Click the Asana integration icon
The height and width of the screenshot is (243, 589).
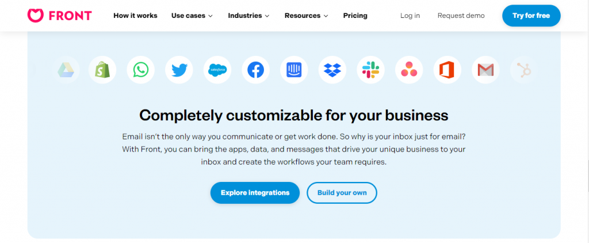tap(409, 70)
